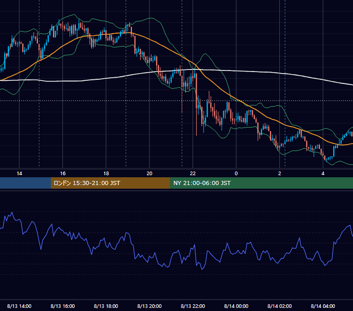
Task: Click hour label 22 on price chart axis
Action: 193,174
